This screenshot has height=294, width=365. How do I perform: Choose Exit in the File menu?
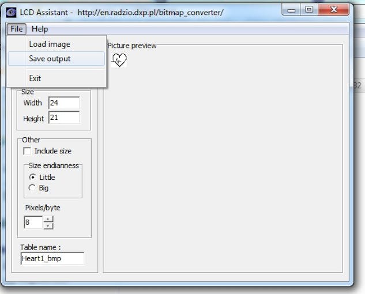pos(57,78)
